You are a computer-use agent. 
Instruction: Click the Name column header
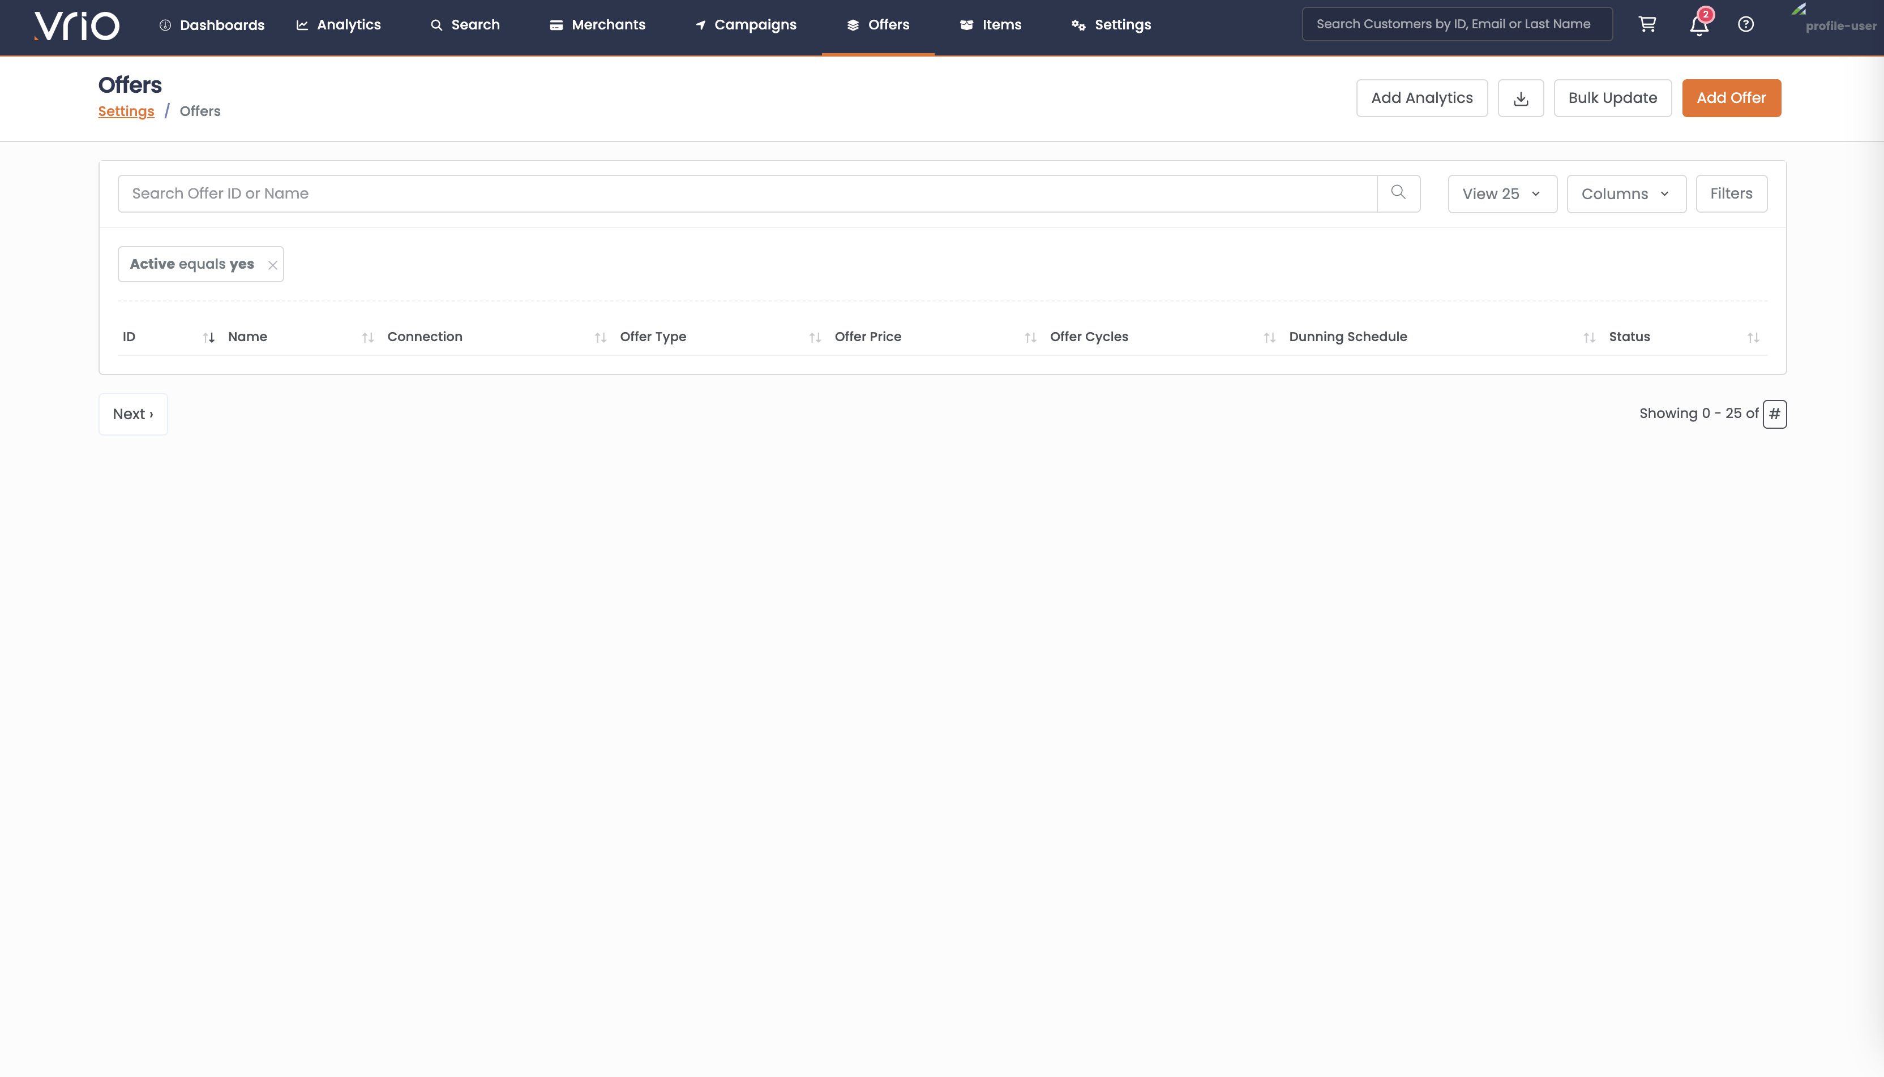tap(247, 337)
